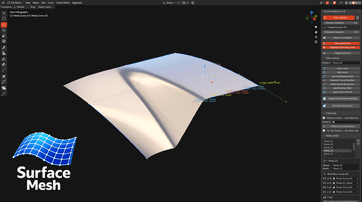Select the Measure tool
Screen dimensions: 362x202
tap(4, 53)
